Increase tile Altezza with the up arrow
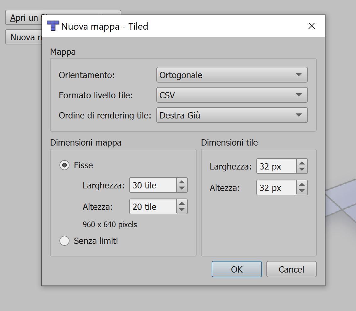Image resolution: width=356 pixels, height=311 pixels. point(302,184)
